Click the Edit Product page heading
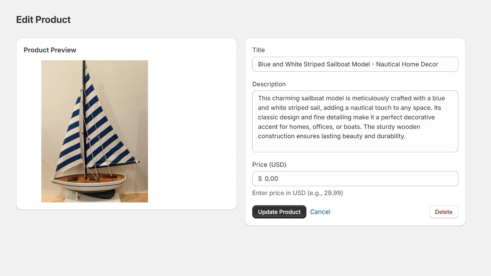Image resolution: width=491 pixels, height=276 pixels. [x=43, y=20]
